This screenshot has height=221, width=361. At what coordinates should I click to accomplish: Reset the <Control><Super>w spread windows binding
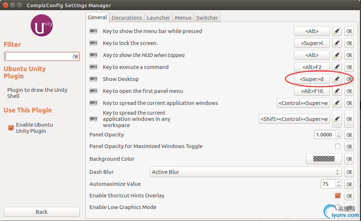[x=349, y=103]
